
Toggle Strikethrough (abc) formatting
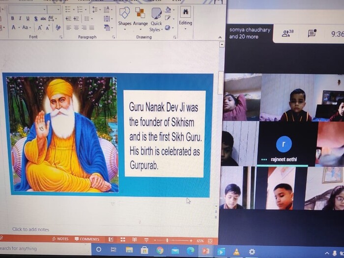point(43,19)
